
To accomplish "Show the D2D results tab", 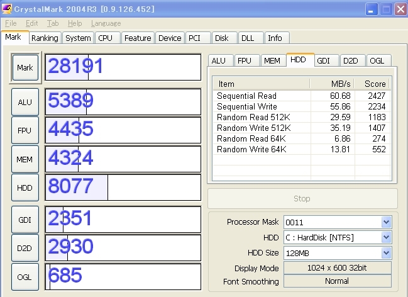I will click(350, 60).
